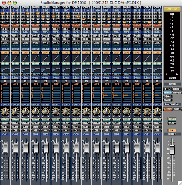182x185 pixels.
Task: Toggle EQ on channel 17
Action: pos(5,64)
